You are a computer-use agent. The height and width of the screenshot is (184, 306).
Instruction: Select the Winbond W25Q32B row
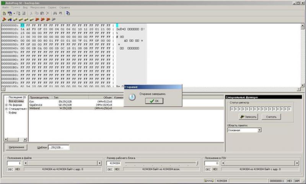click(126, 108)
